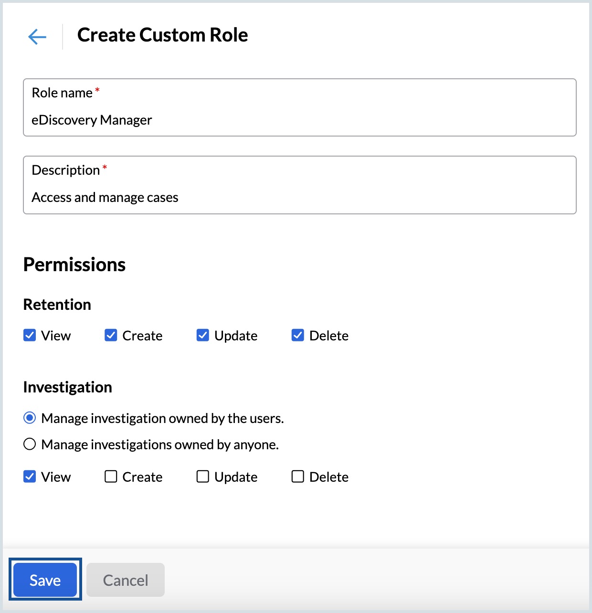Click the Retention section heading

pos(57,304)
